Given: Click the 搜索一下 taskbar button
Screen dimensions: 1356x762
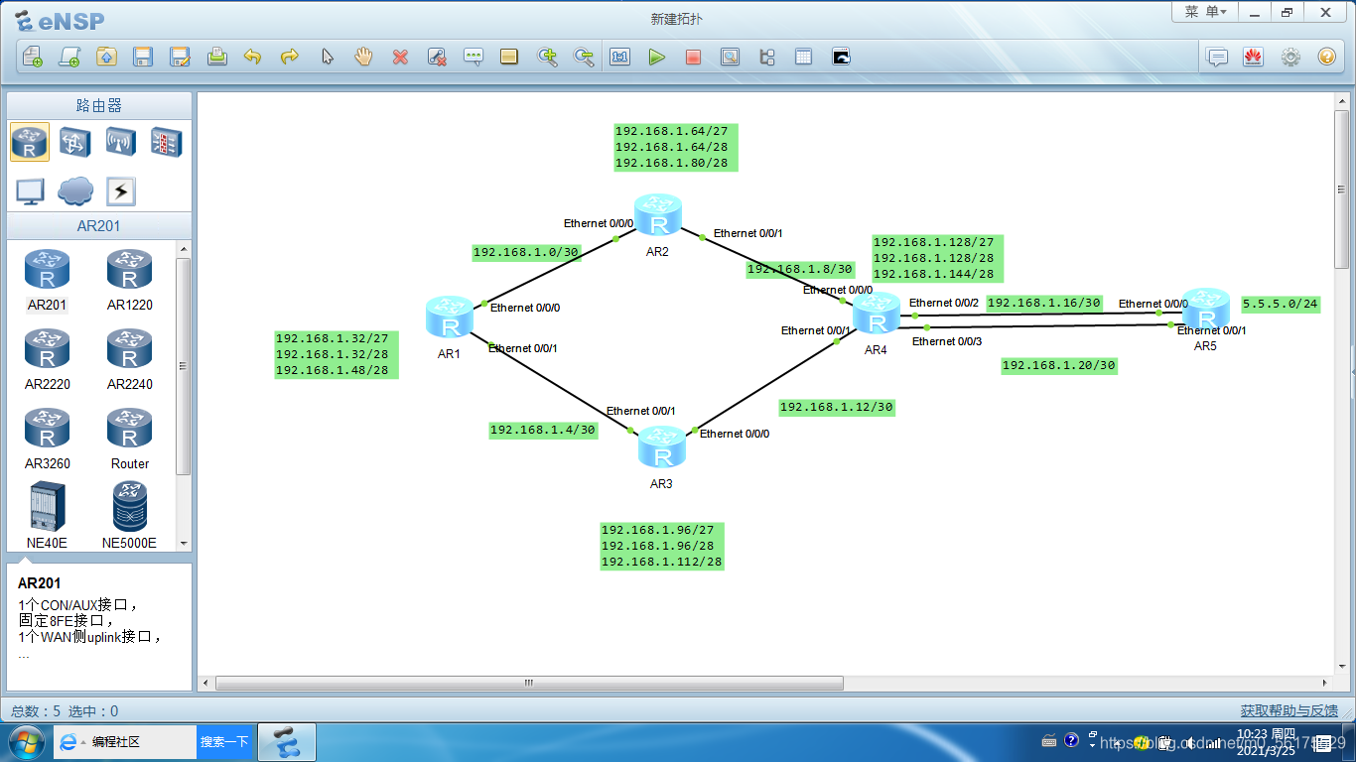Looking at the screenshot, I should [x=223, y=742].
